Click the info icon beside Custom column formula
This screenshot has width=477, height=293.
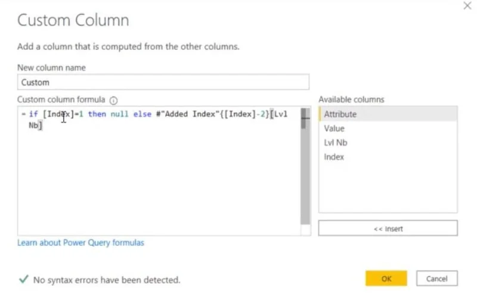(x=113, y=100)
